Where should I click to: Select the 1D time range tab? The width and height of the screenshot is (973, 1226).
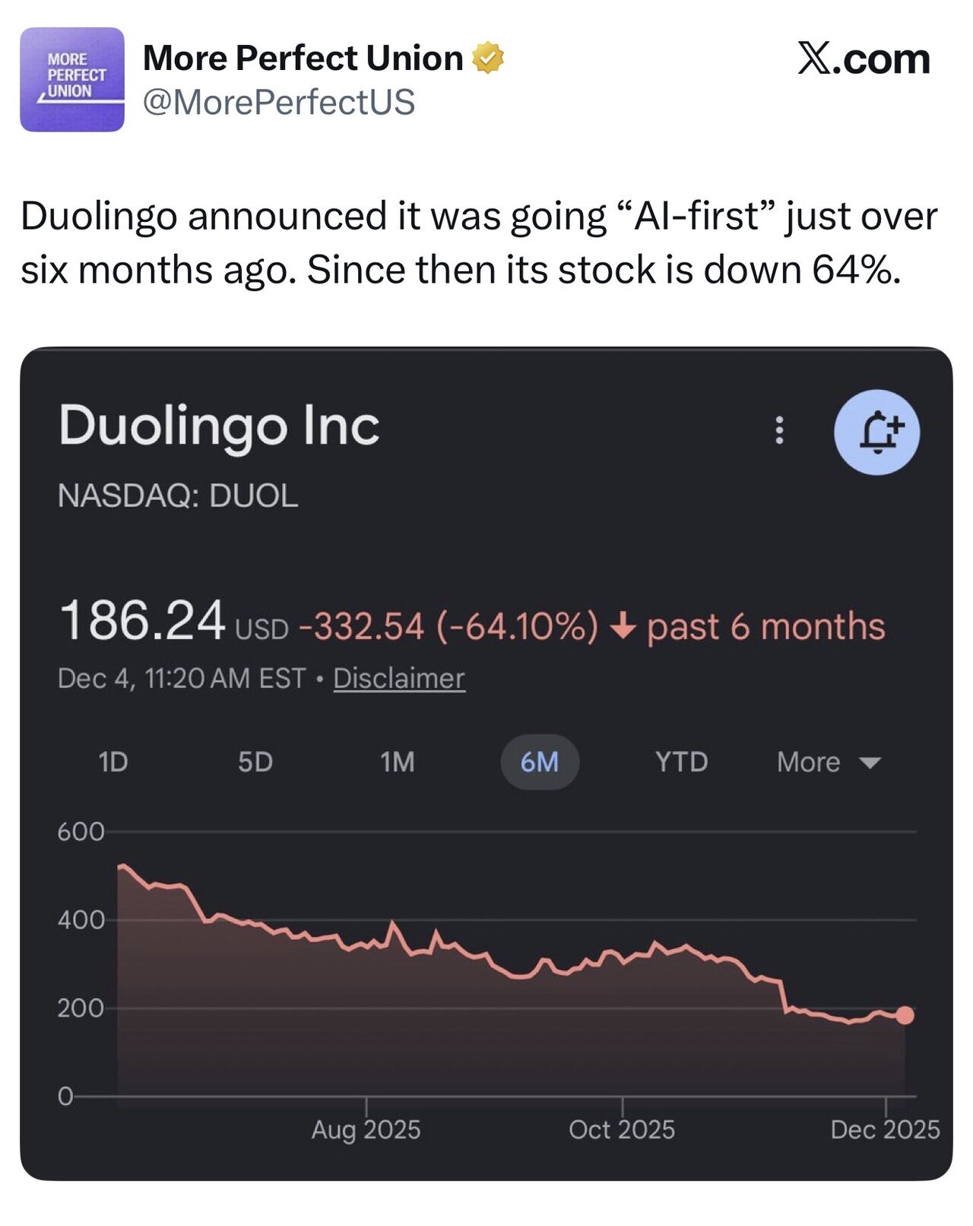click(113, 762)
